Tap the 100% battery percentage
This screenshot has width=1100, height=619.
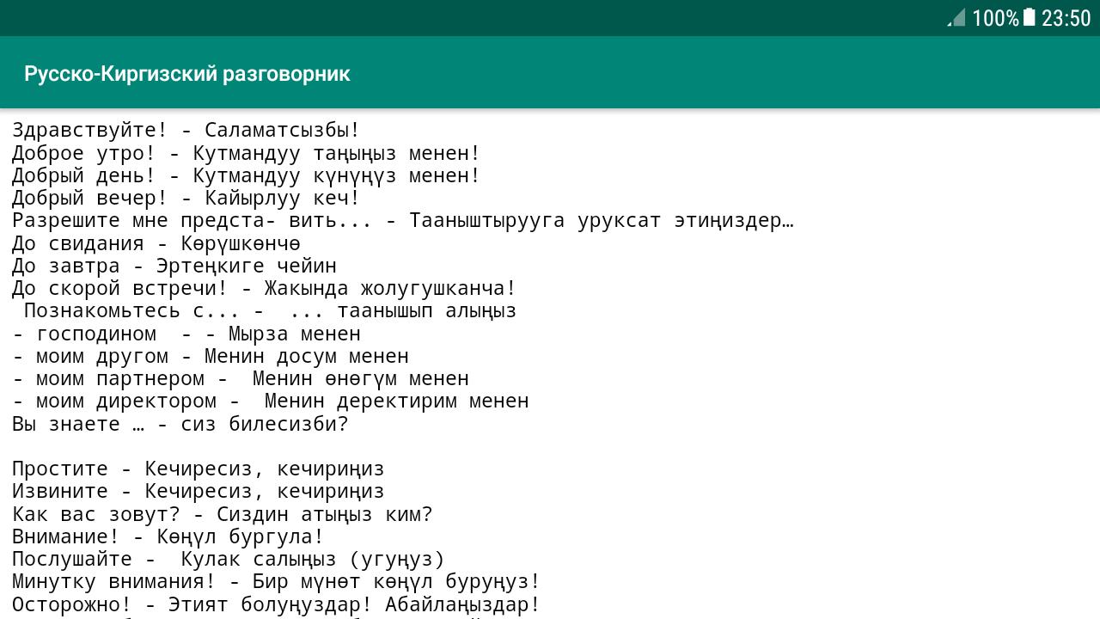pyautogui.click(x=995, y=18)
